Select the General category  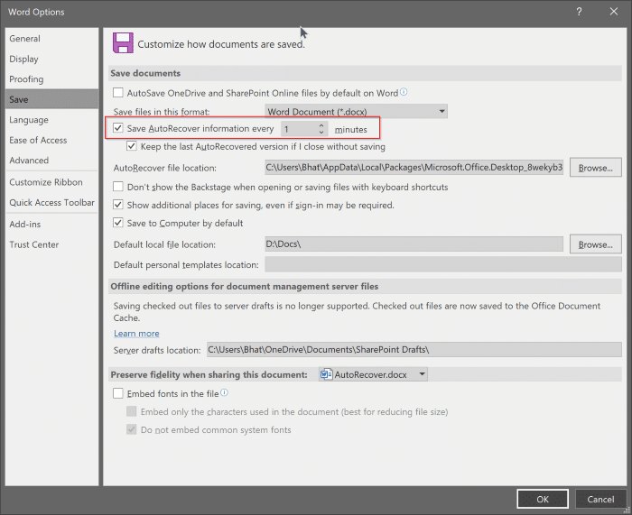click(51, 38)
